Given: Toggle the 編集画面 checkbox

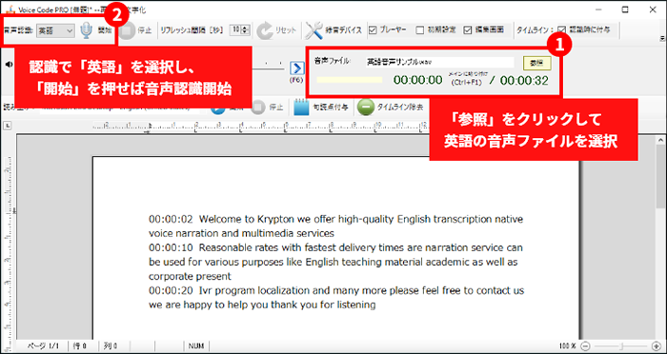Looking at the screenshot, I should point(468,29).
